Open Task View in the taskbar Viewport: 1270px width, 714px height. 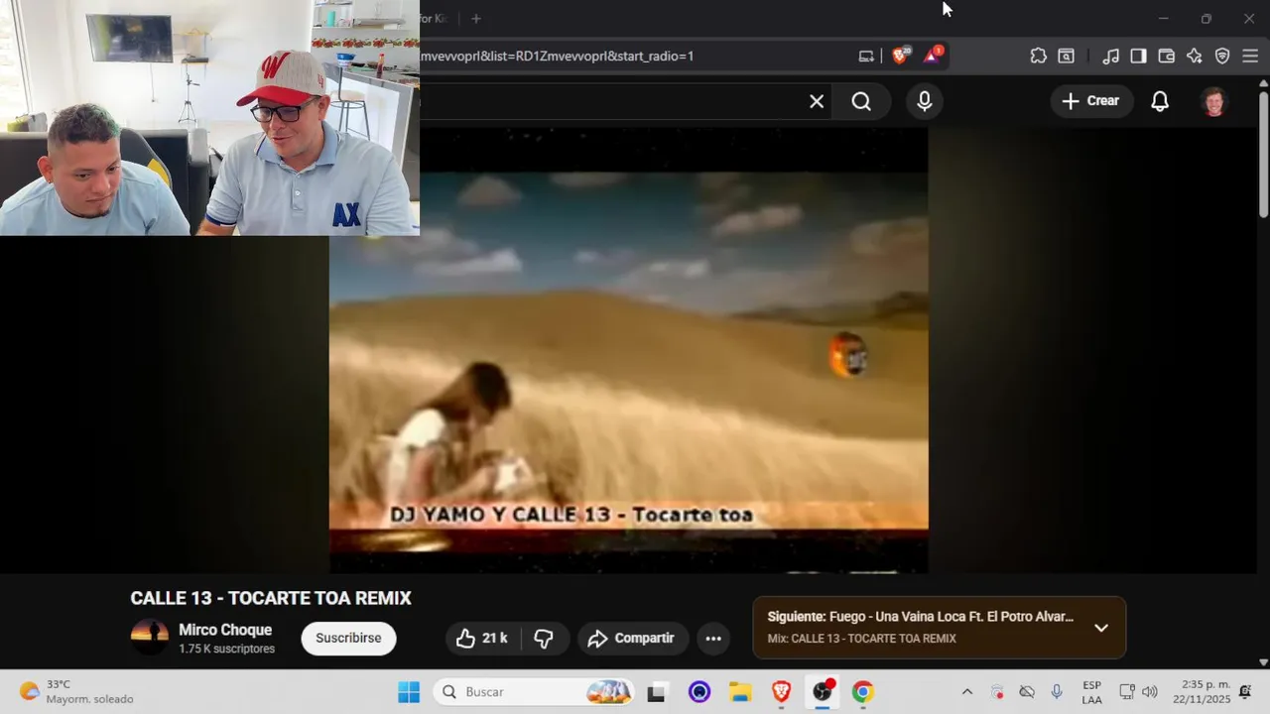657,692
